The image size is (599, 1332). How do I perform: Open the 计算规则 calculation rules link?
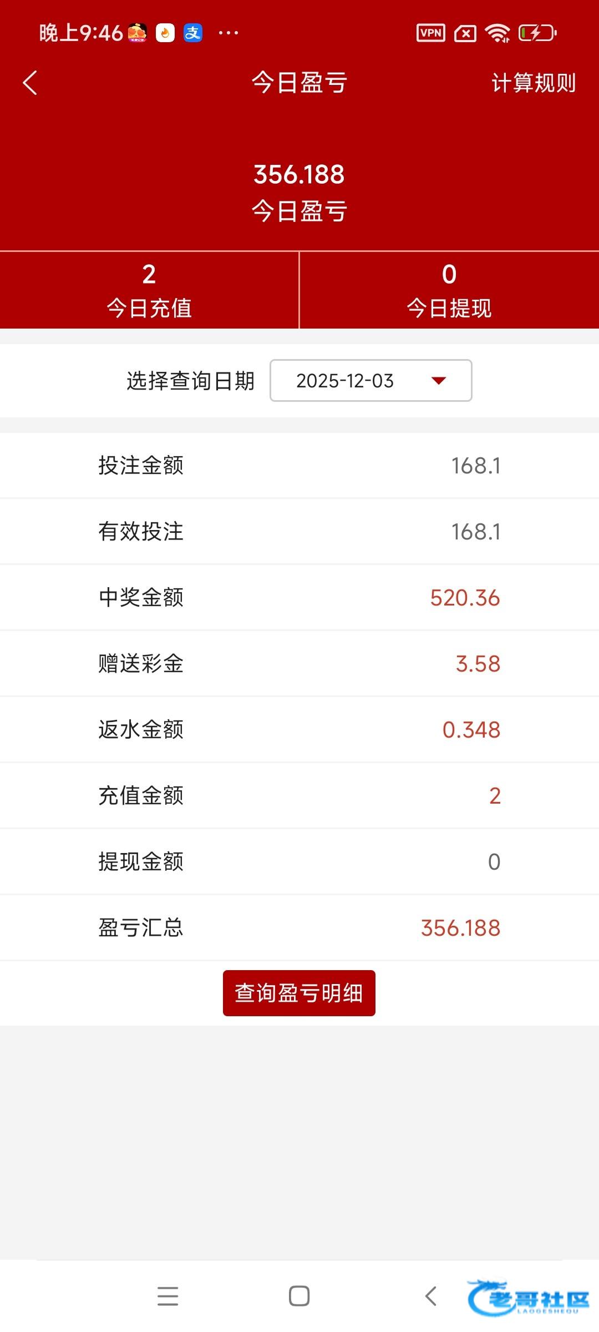533,83
